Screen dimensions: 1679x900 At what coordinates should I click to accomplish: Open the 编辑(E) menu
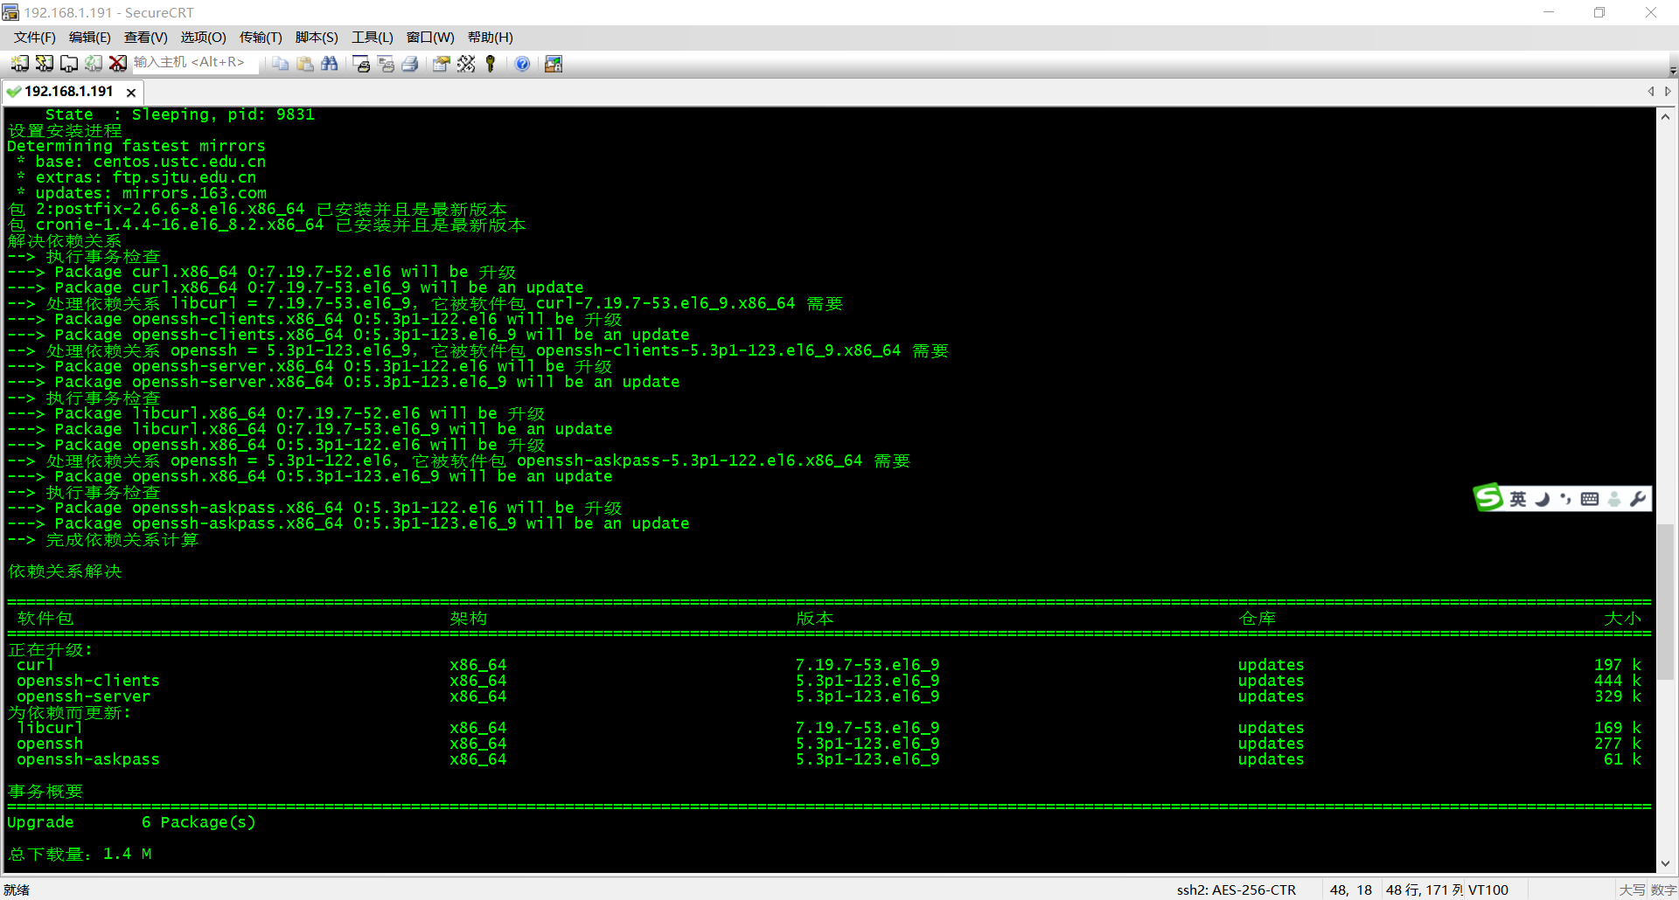click(90, 38)
